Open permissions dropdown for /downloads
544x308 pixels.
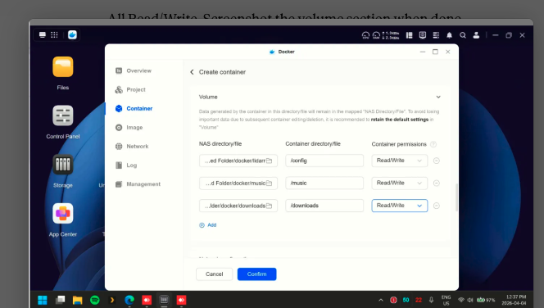pos(400,206)
